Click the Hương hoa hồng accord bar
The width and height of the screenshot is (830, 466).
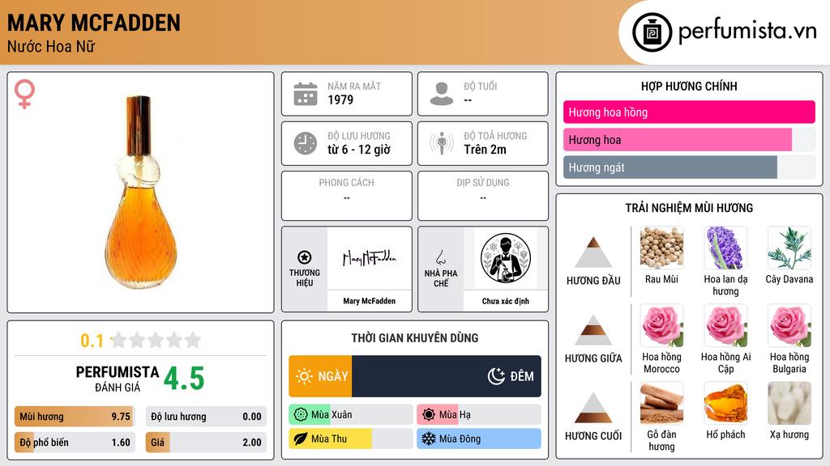pyautogui.click(x=689, y=112)
